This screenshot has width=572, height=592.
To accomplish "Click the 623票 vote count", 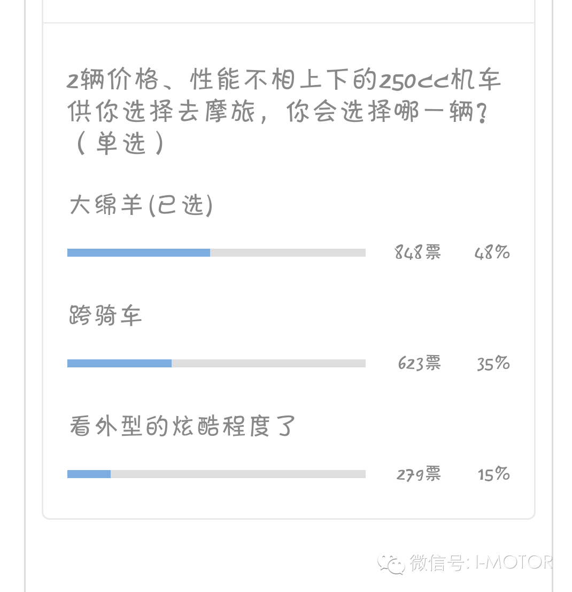I will (419, 363).
